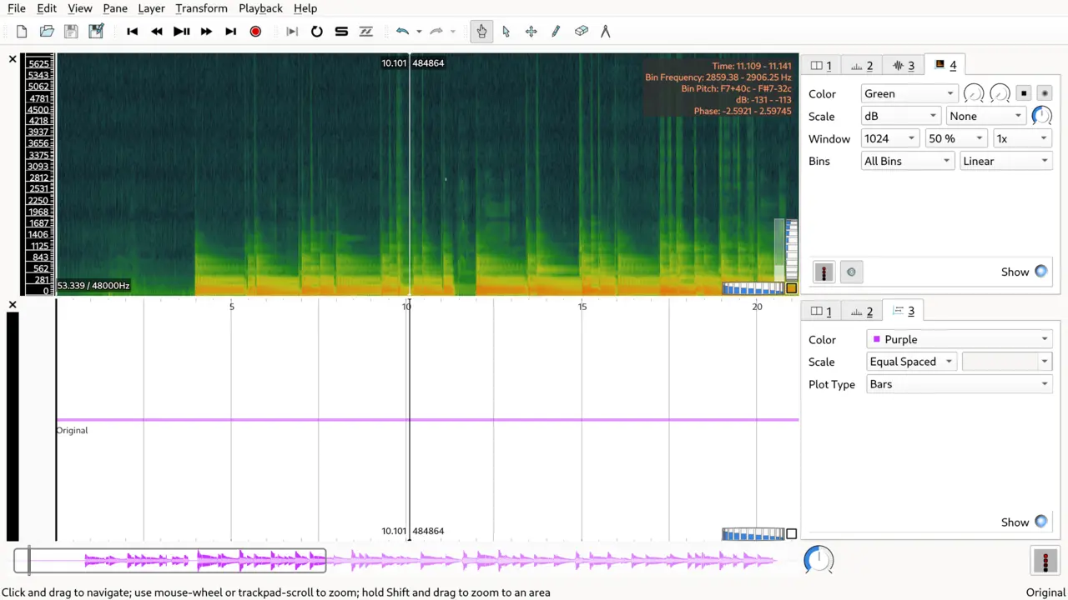Toggle the round-dot button in Color row
The width and height of the screenshot is (1068, 600).
1044,93
